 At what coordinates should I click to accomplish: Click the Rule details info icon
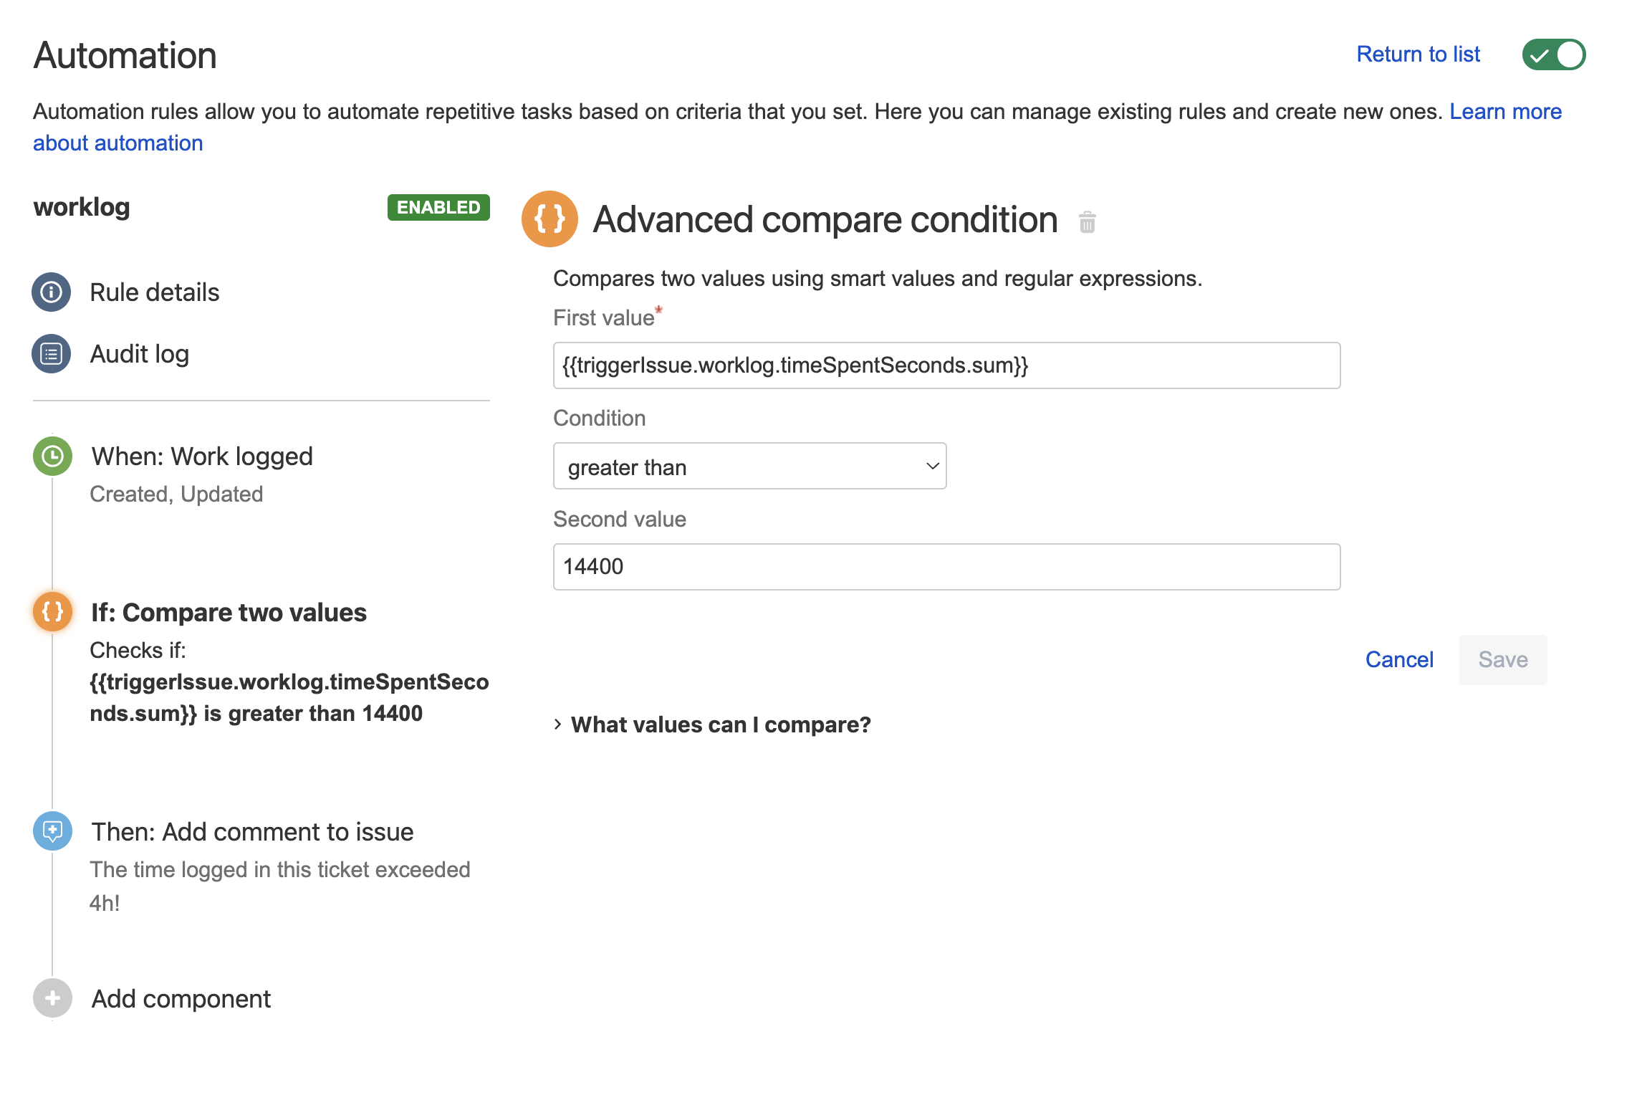tap(52, 292)
